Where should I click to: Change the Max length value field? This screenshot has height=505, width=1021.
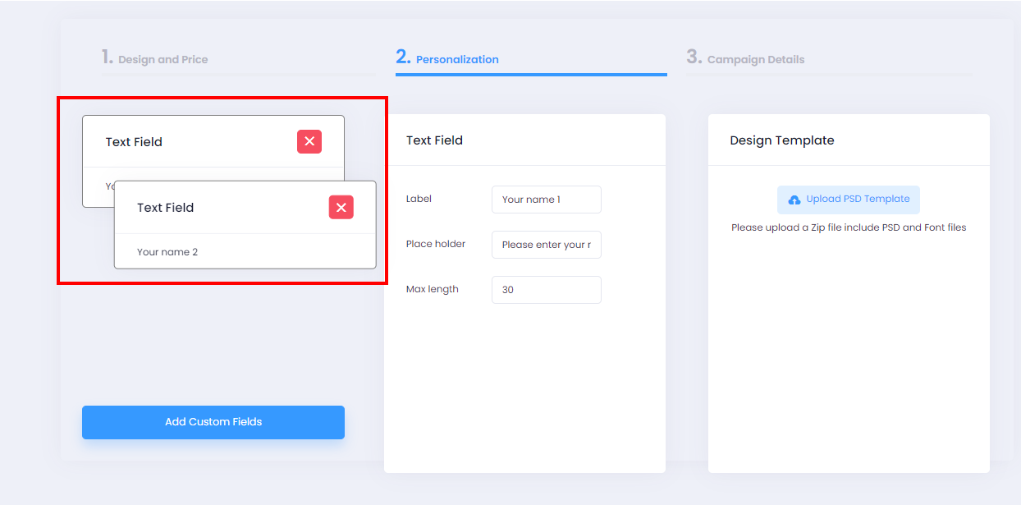pyautogui.click(x=547, y=290)
